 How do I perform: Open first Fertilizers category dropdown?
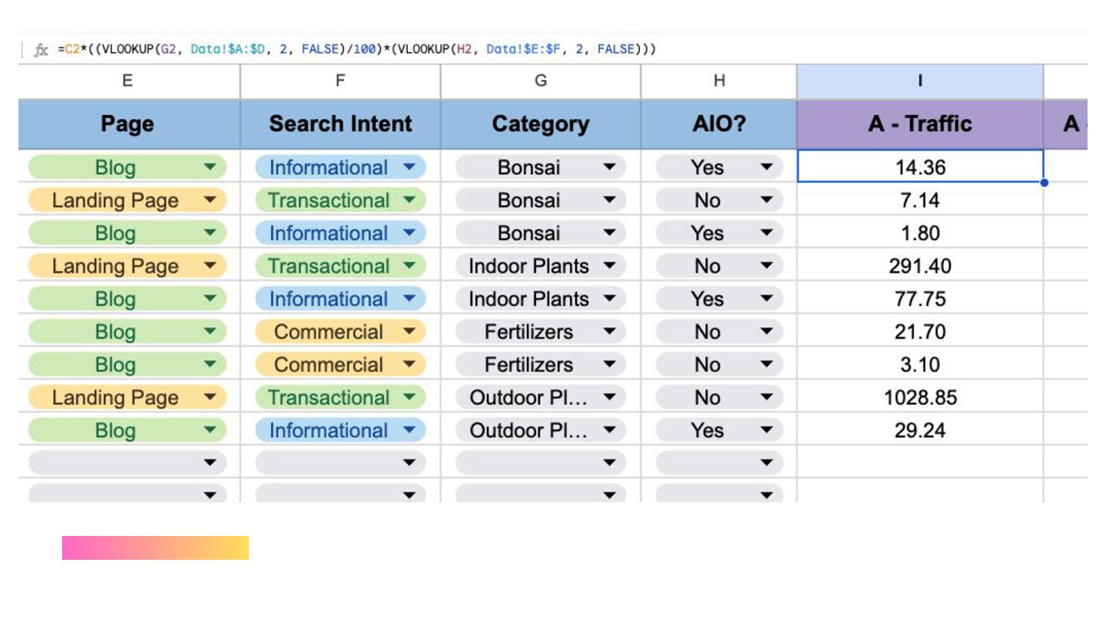pyautogui.click(x=610, y=332)
